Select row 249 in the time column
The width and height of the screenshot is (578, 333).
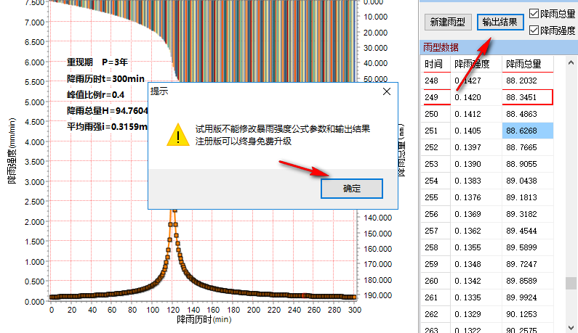coord(433,96)
